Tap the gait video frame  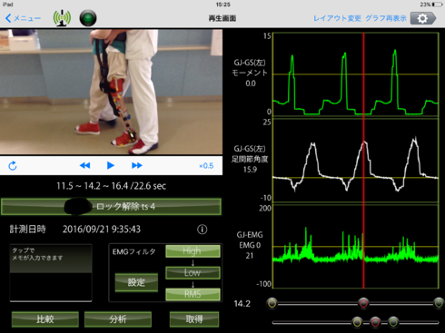(x=111, y=92)
